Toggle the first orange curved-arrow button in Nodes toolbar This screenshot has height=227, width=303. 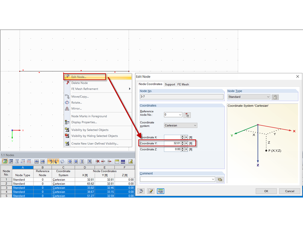click(50, 161)
